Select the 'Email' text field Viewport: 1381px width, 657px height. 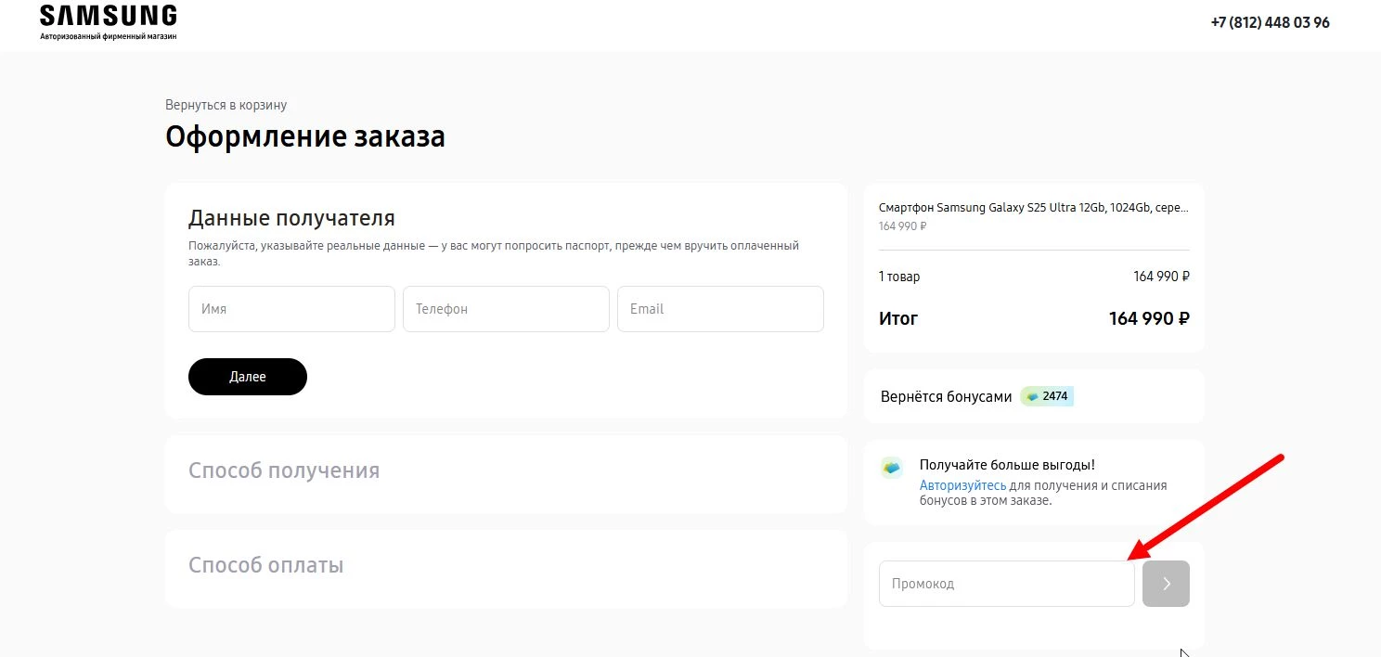point(720,309)
